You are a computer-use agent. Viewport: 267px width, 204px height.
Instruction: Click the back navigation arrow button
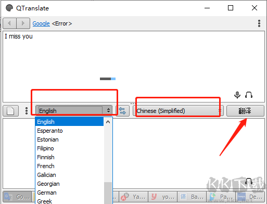[10, 23]
